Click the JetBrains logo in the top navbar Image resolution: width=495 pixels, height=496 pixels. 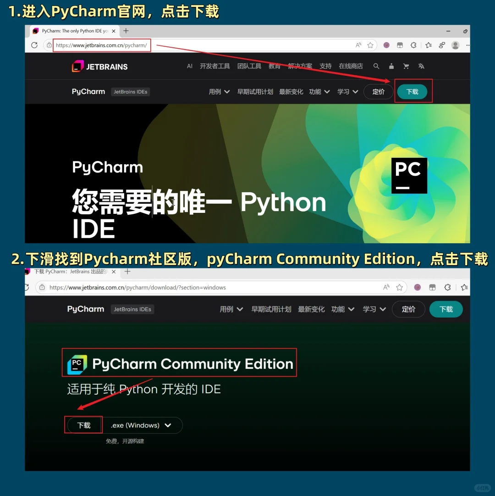pos(99,66)
